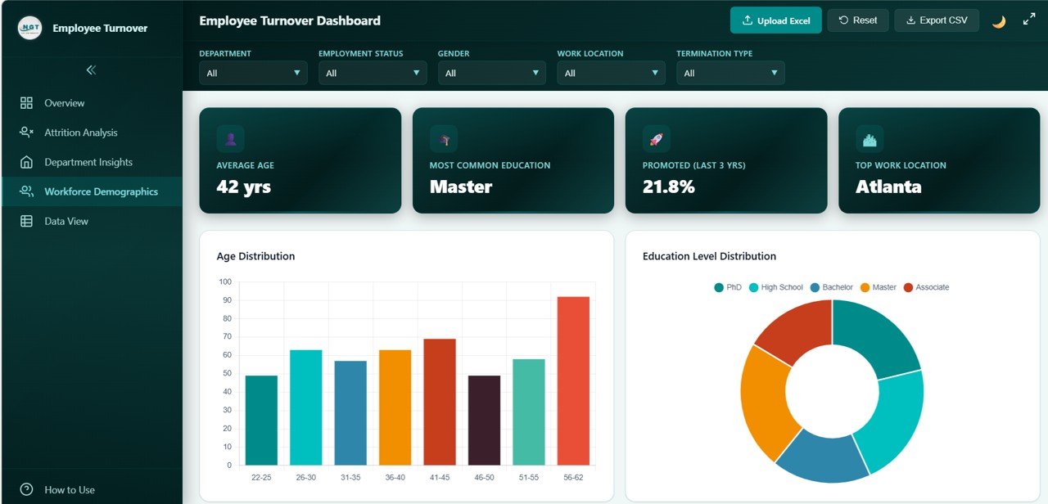1048x504 pixels.
Task: Export data with the Export CSV button
Action: point(936,20)
